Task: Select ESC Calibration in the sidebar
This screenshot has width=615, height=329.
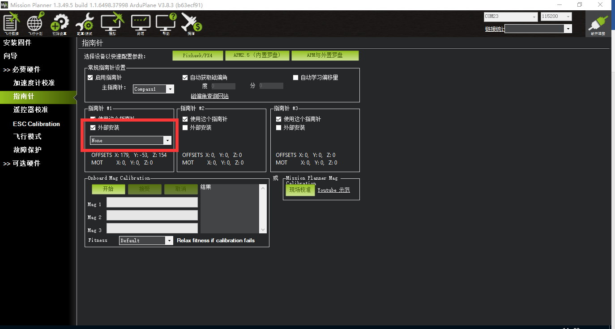Action: click(x=36, y=124)
